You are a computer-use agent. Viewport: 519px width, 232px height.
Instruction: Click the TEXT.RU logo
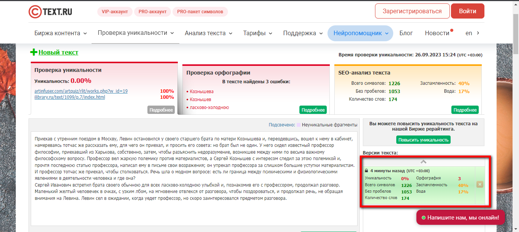coord(50,11)
